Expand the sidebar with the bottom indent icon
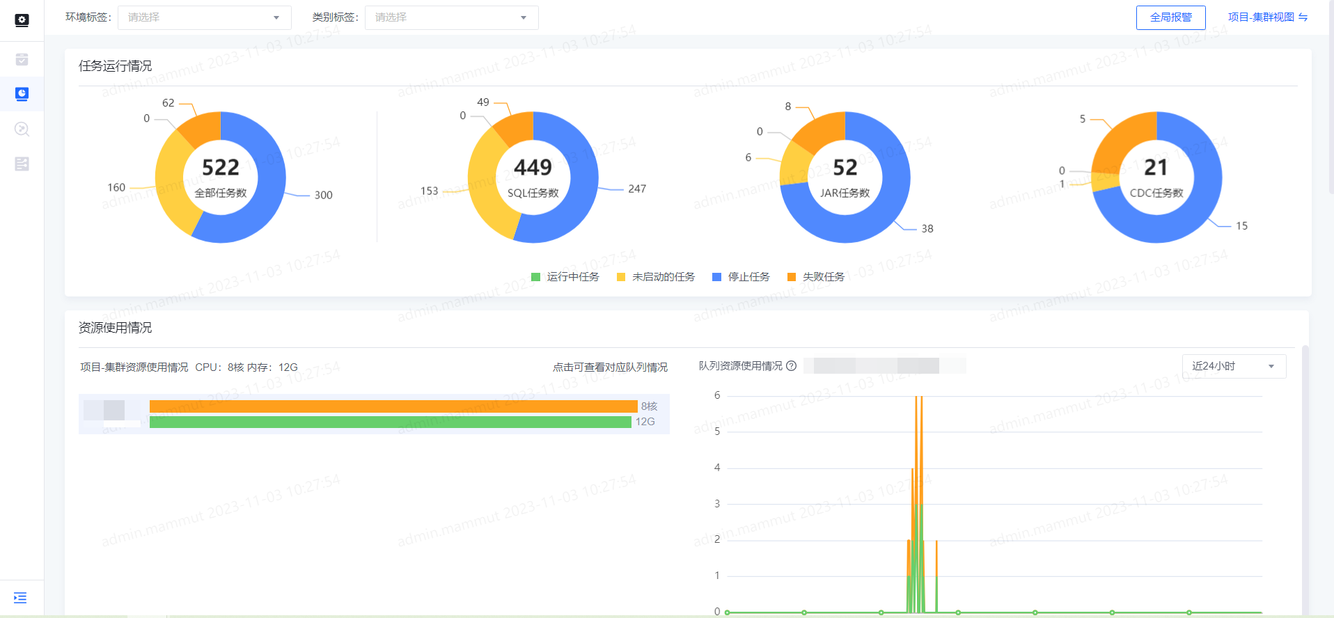The height and width of the screenshot is (618, 1334). [x=20, y=598]
